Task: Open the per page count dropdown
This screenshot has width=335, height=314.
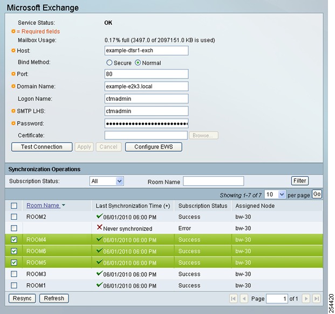Action: coord(275,194)
